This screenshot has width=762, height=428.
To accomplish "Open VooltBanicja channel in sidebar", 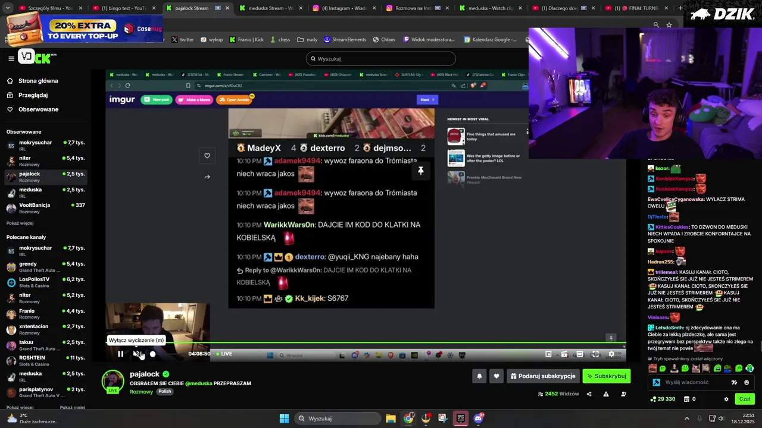I will tap(46, 208).
